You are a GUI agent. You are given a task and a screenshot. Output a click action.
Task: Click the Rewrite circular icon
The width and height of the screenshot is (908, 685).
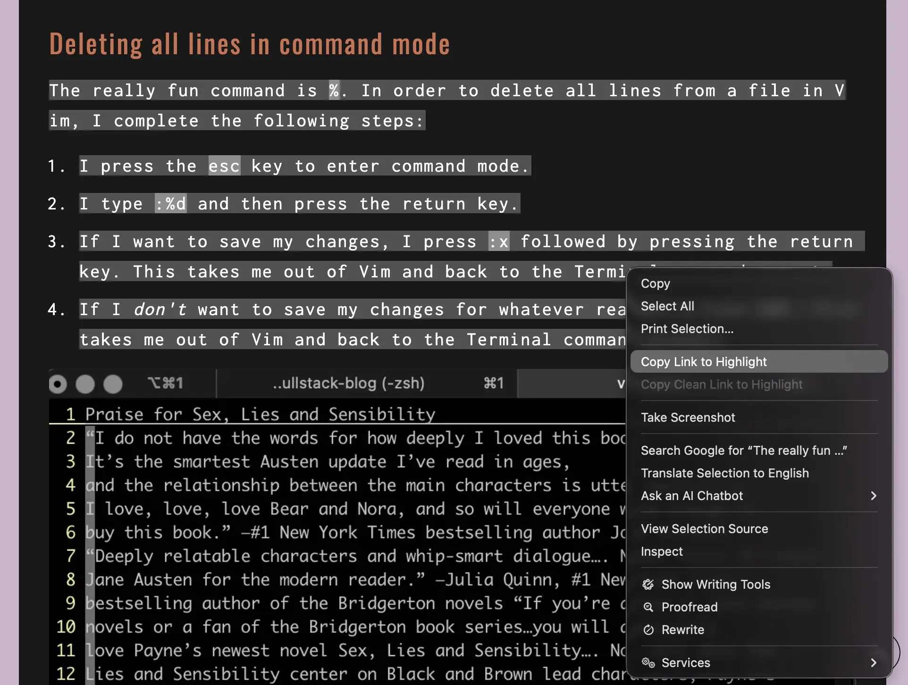pyautogui.click(x=648, y=630)
